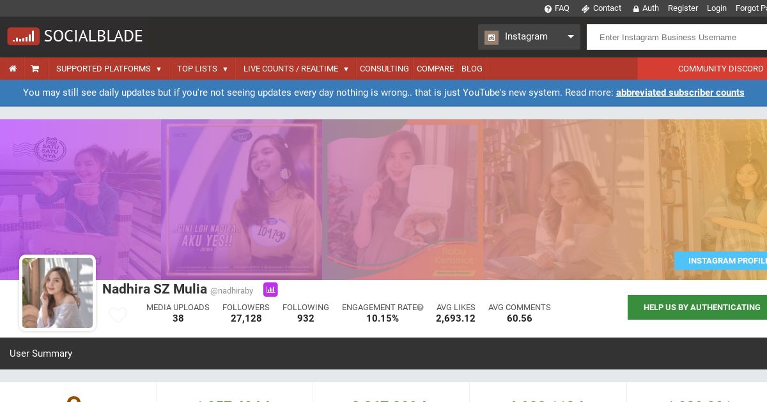This screenshot has width=767, height=402.
Task: Click the media uploads value 38
Action: coord(178,318)
